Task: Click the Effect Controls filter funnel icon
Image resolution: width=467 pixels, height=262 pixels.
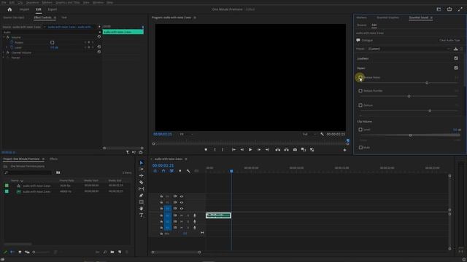Action: pos(128,152)
